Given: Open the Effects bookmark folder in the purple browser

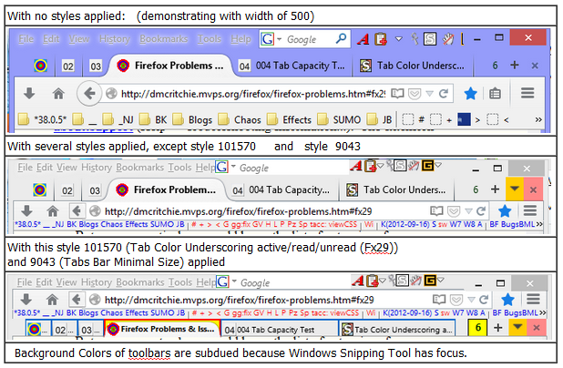Looking at the screenshot, I should click(289, 119).
